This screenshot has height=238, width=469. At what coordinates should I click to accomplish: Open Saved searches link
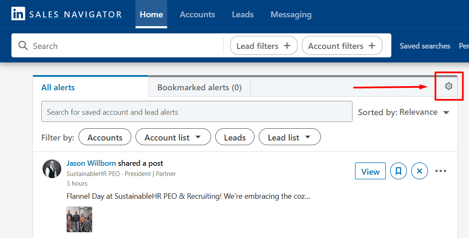[425, 46]
